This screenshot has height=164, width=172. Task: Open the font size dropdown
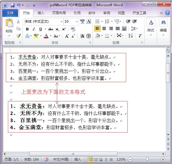[x=77, y=22]
